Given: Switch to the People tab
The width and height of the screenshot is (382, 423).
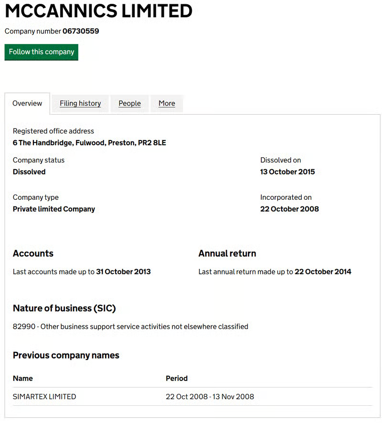Looking at the screenshot, I should coord(129,103).
